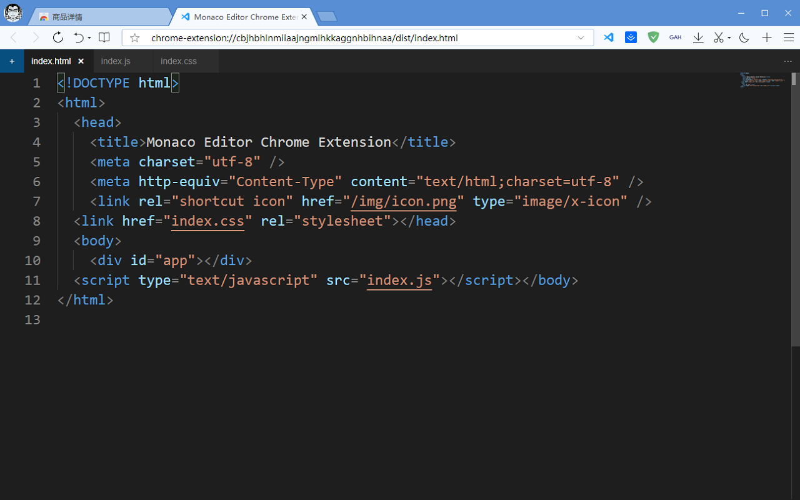Switch to the index.js editor tab
Screen dimensions: 800x500
[x=116, y=61]
